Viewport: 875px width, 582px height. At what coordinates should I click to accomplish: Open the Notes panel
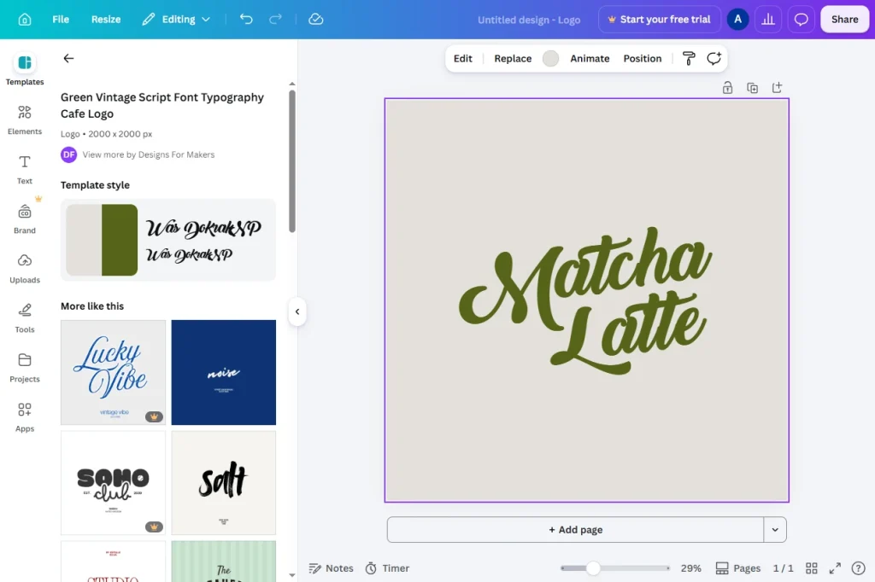[331, 568]
